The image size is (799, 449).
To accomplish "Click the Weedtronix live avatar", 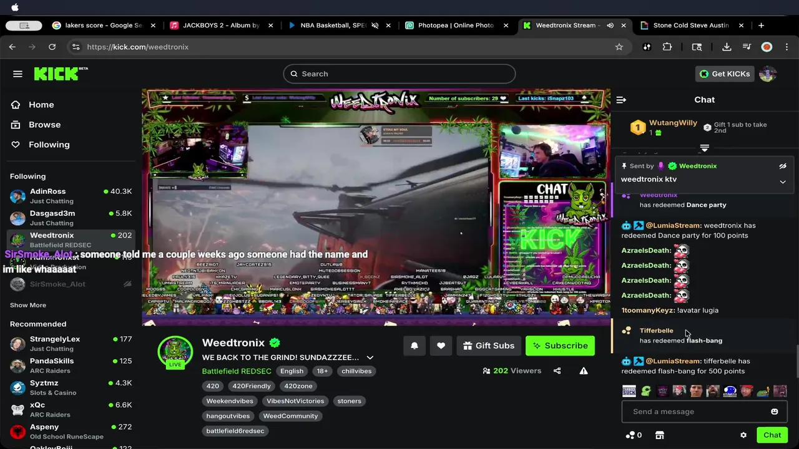I will click(175, 352).
